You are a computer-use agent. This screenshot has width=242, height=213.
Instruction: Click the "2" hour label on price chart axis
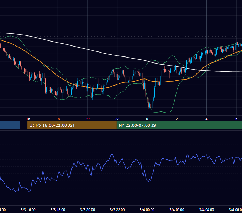pyautogui.click(x=177, y=119)
